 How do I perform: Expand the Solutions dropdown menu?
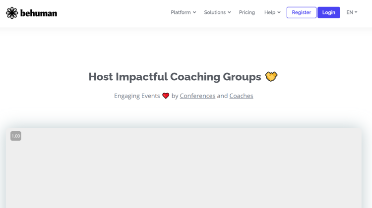217,12
